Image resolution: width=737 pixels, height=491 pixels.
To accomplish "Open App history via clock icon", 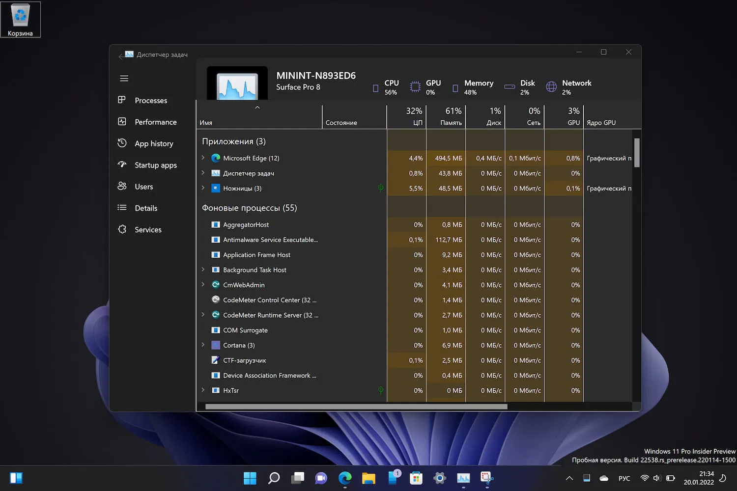I will click(x=122, y=143).
